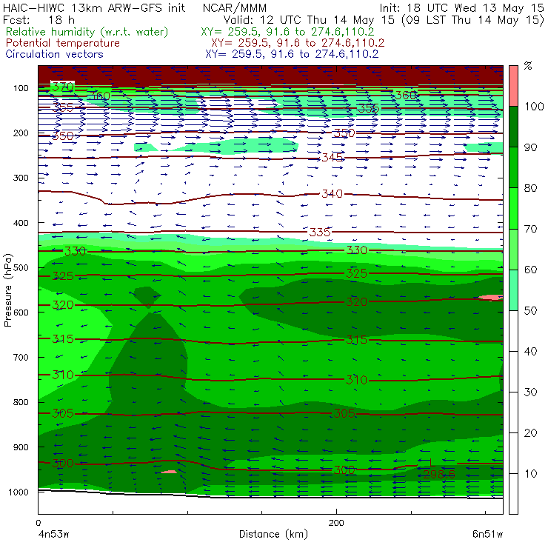
Task: Click the pink above-100% colorbar segment
Action: [x=513, y=86]
